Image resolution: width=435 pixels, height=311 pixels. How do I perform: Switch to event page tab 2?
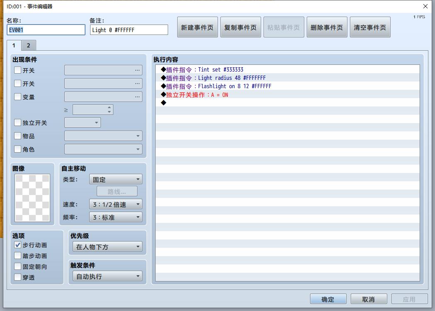[29, 46]
